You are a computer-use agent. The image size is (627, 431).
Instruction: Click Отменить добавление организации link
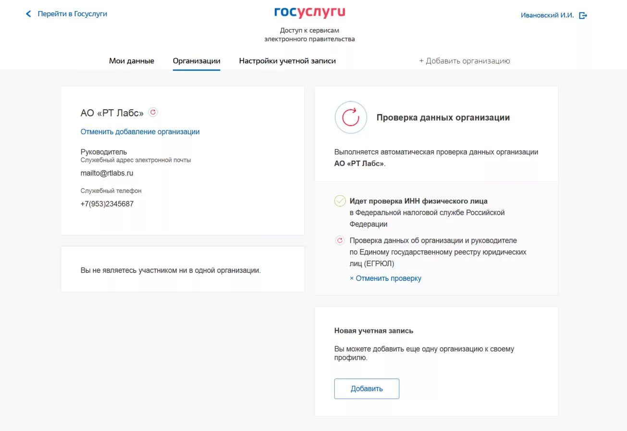pos(140,132)
